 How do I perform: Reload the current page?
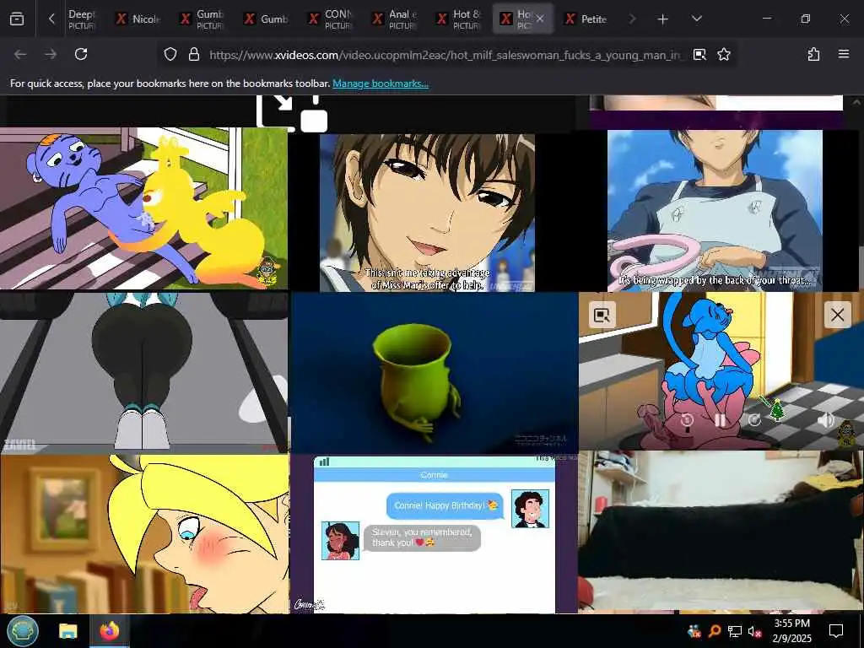(x=81, y=54)
